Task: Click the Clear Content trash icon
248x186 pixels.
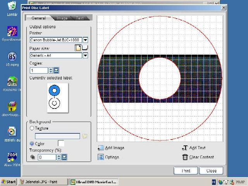Action: 185,157
